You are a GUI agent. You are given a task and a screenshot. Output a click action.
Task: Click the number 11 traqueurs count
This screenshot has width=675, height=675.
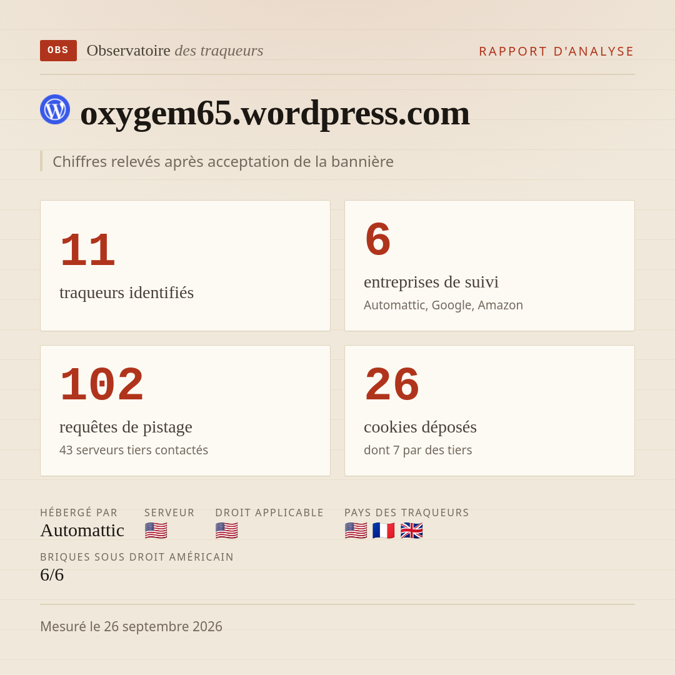[88, 250]
